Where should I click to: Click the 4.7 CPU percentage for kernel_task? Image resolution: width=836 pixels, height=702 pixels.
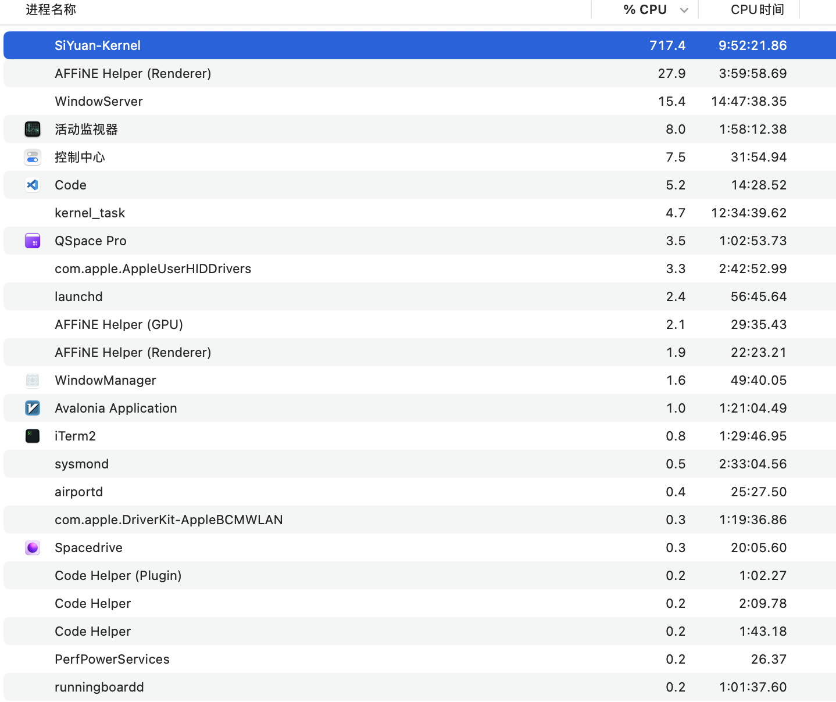pos(676,213)
